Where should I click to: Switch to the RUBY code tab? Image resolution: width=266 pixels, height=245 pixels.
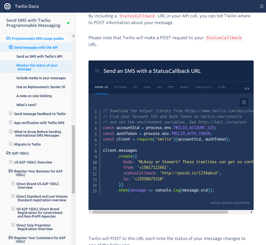tap(184, 87)
